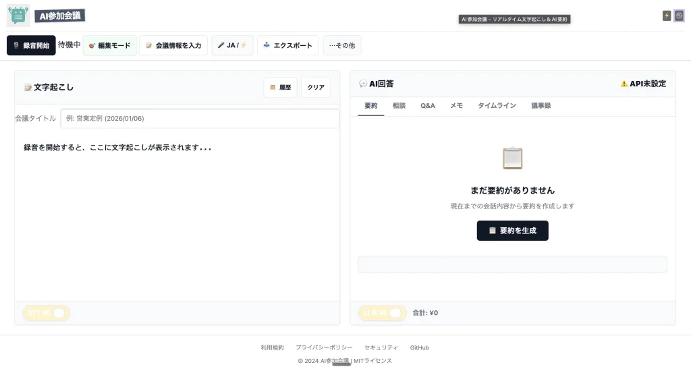691x373 pixels.
Task: Click the lightning bolt icon in header
Action: [x=667, y=16]
